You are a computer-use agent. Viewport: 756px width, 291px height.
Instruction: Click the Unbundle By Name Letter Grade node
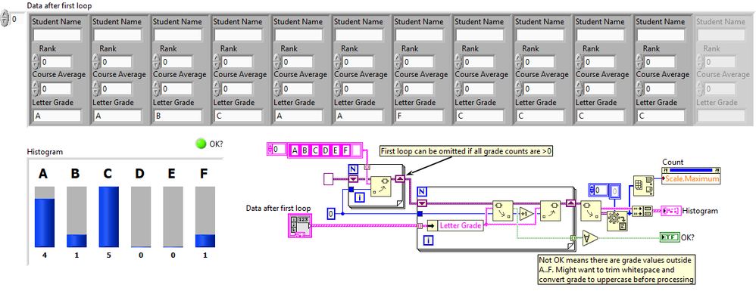click(x=455, y=225)
